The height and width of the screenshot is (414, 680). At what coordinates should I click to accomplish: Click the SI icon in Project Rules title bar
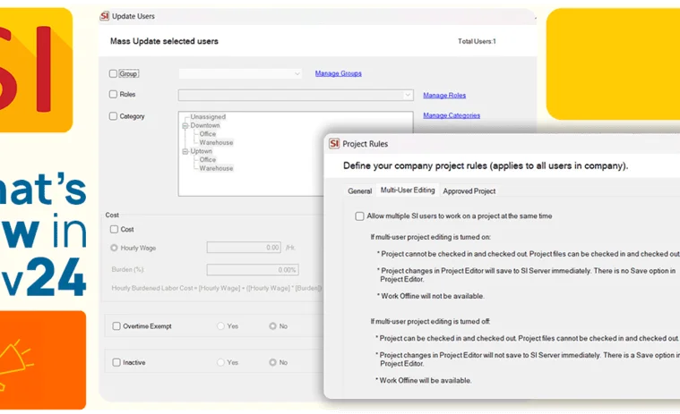(x=334, y=144)
